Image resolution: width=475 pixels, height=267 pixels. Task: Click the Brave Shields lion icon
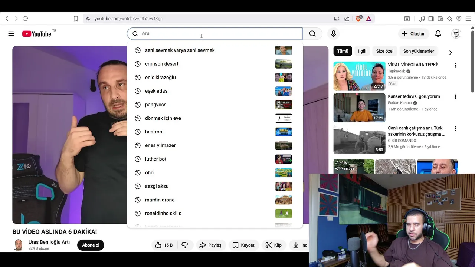pos(358,19)
